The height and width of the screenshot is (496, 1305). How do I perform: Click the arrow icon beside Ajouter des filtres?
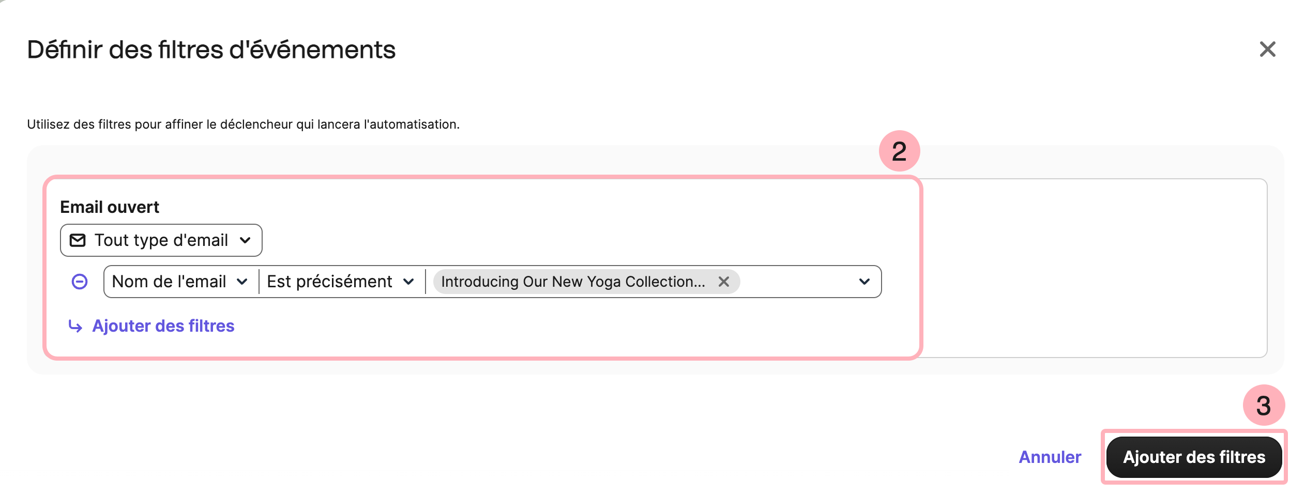[x=75, y=326]
